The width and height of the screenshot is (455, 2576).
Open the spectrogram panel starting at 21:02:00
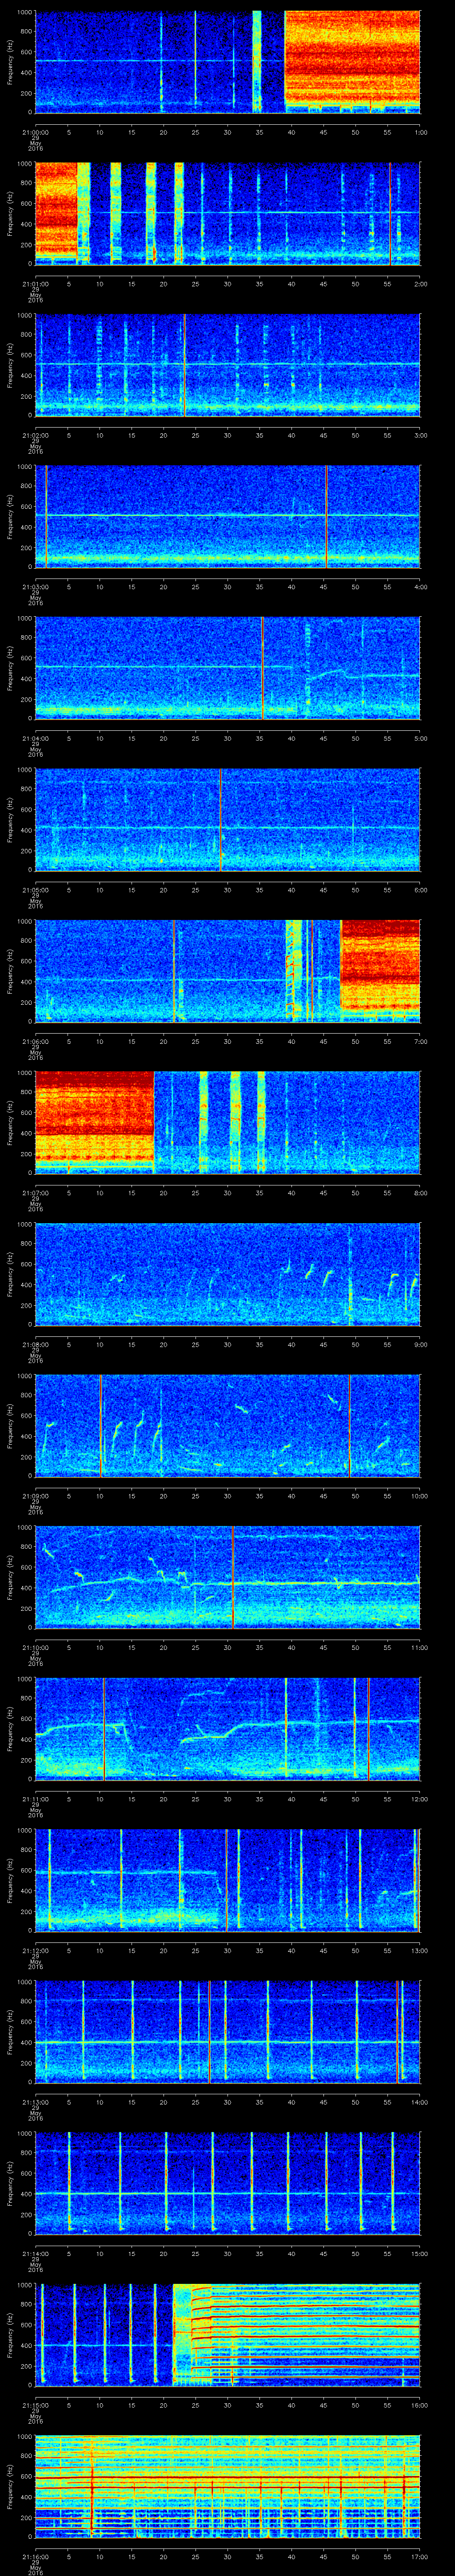[228, 365]
